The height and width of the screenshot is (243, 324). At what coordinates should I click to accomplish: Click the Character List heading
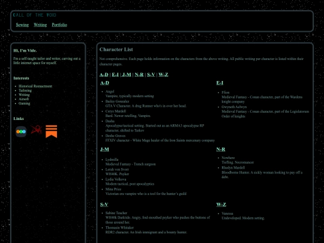point(116,50)
